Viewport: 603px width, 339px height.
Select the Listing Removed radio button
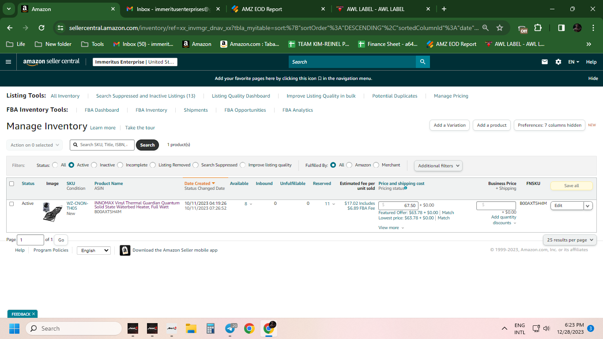(153, 165)
